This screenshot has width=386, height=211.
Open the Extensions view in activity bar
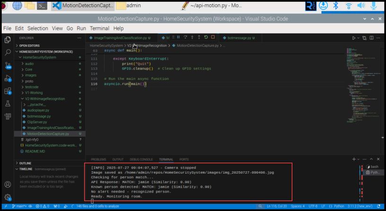8,91
